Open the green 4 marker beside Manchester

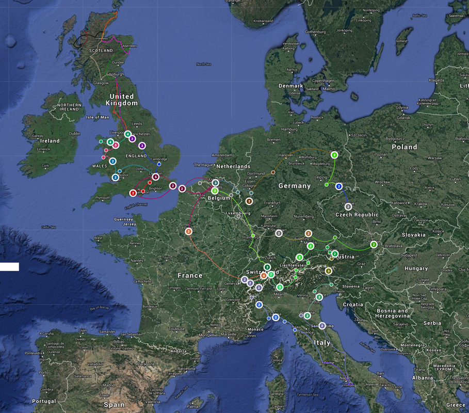pos(128,134)
